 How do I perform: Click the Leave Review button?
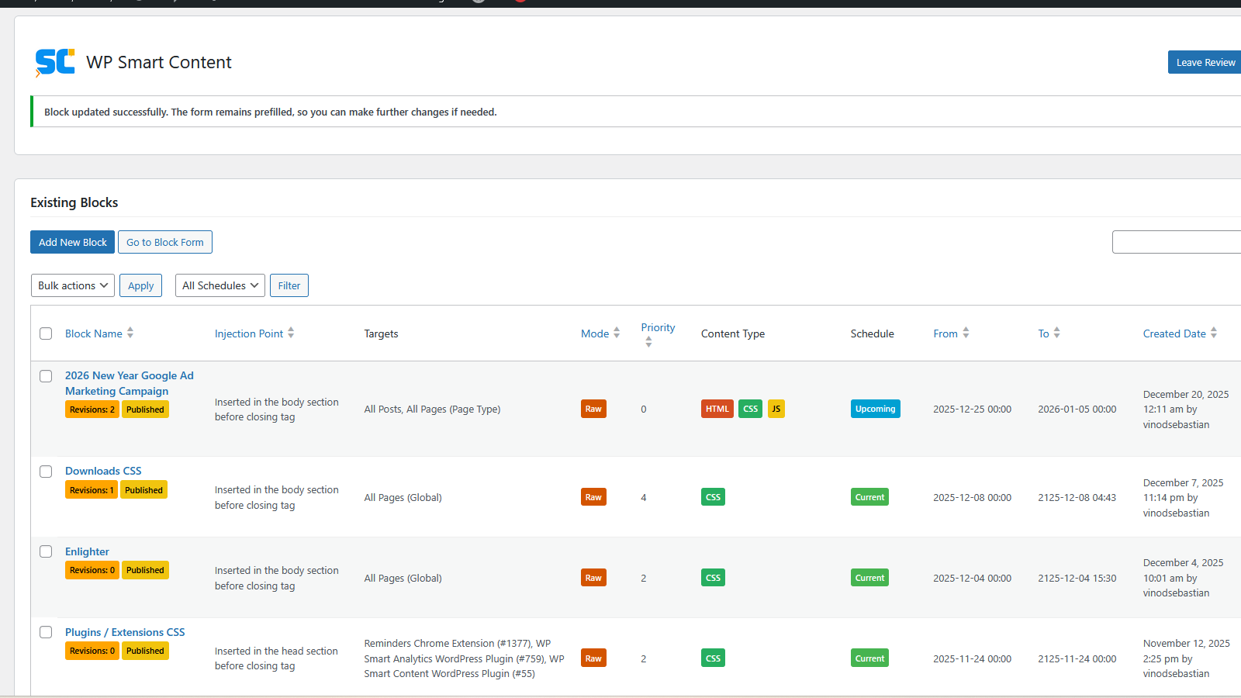(x=1205, y=63)
